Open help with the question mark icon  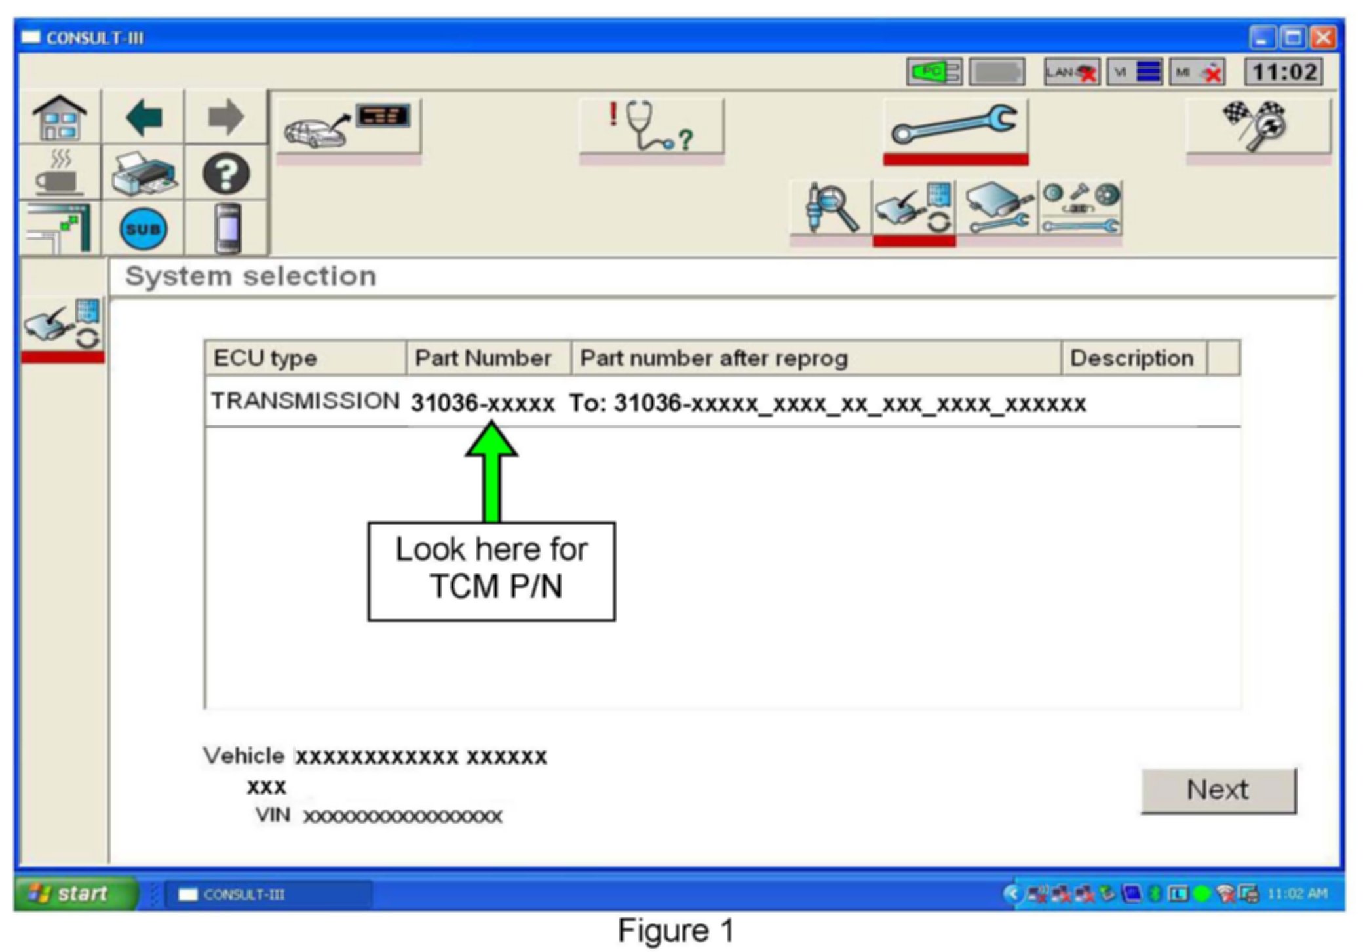(x=225, y=174)
